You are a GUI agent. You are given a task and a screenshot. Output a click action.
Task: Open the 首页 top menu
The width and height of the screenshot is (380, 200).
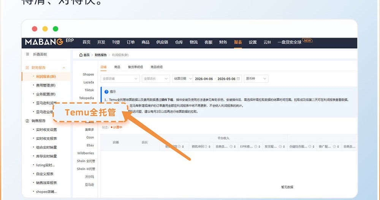coord(86,42)
